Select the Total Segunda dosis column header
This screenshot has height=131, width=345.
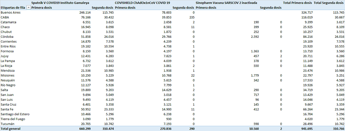click(329, 2)
